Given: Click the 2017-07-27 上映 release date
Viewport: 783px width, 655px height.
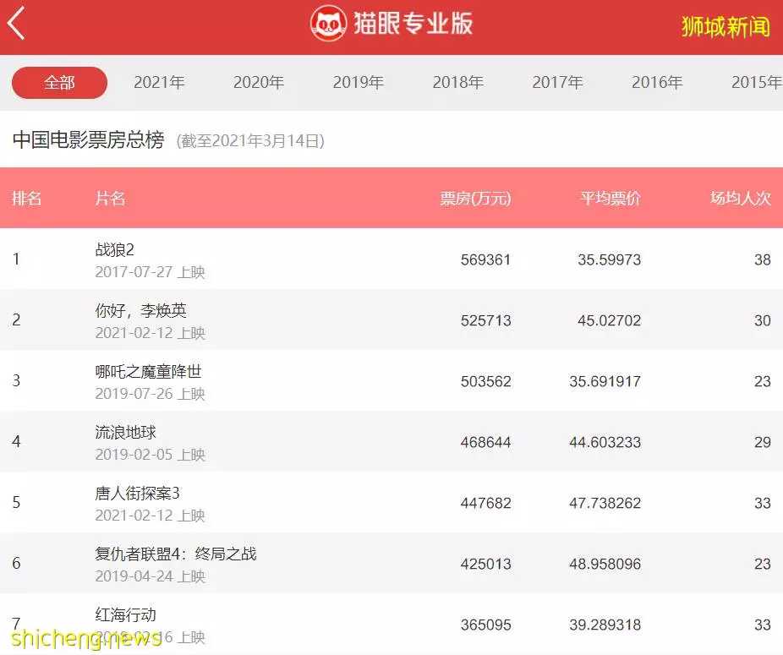Looking at the screenshot, I should [151, 272].
